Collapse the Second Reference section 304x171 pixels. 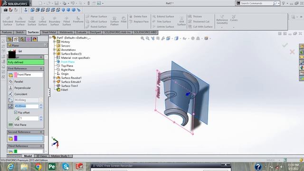[x=41, y=132]
